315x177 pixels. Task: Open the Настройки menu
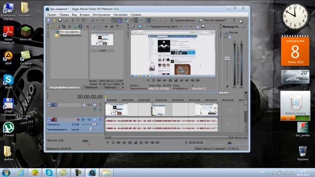pos(120,15)
